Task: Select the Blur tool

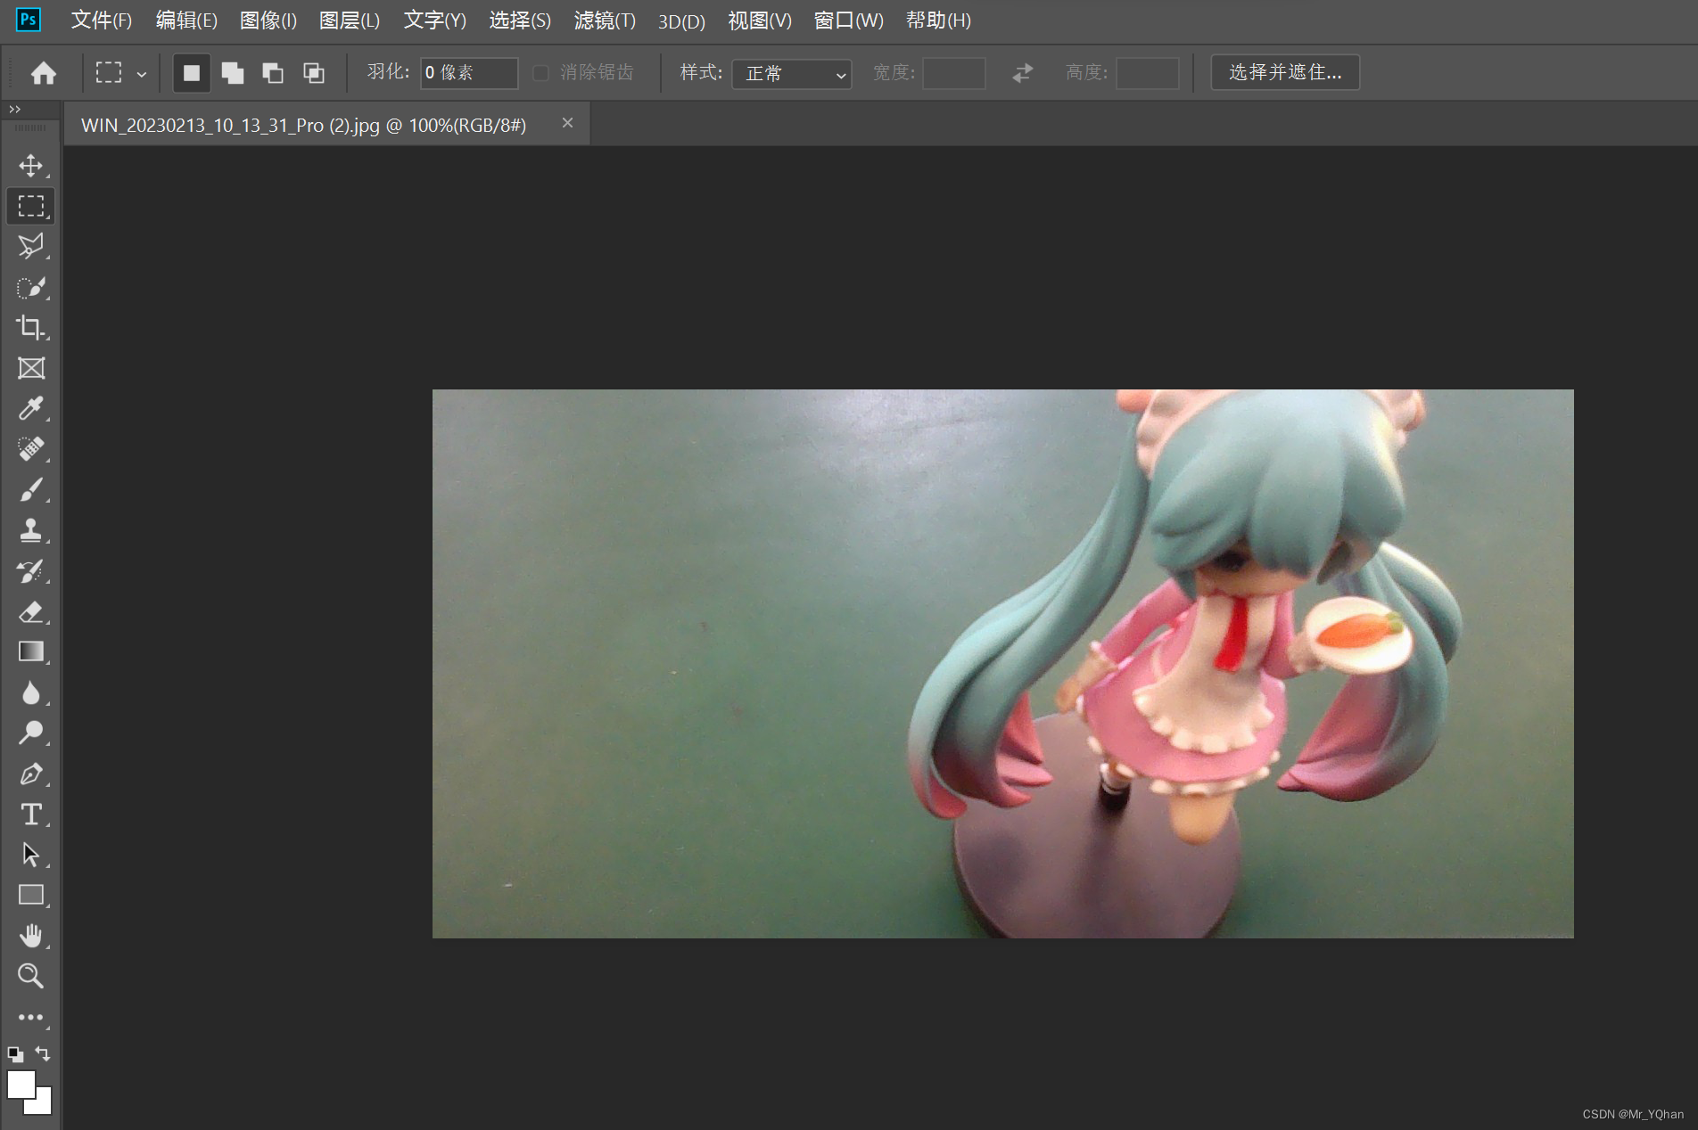Action: pyautogui.click(x=31, y=692)
